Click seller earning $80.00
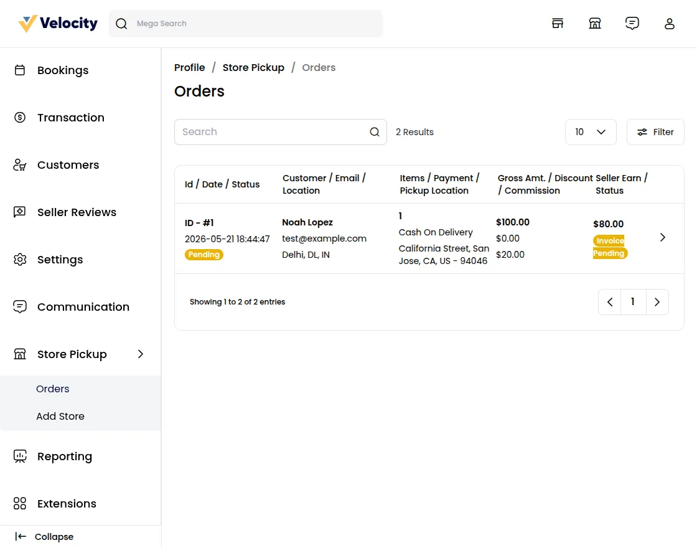The image size is (697, 548). 608,224
